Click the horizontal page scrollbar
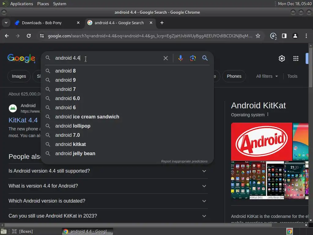This screenshot has height=235, width=313. click(x=138, y=225)
